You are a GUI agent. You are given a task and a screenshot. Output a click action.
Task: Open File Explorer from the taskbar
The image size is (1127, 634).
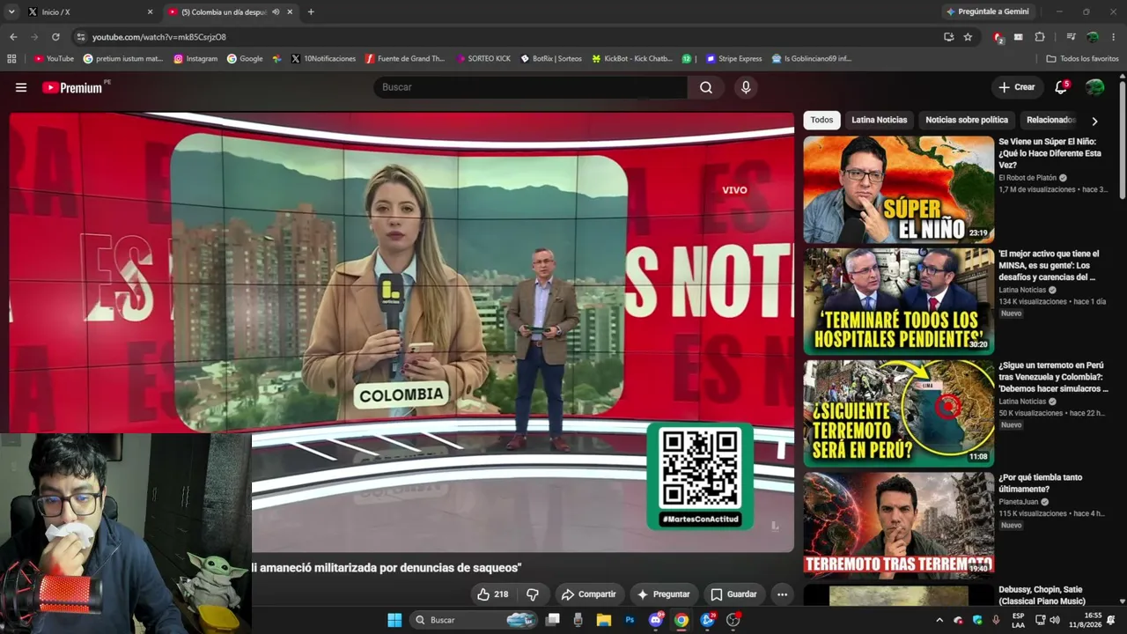coord(603,620)
